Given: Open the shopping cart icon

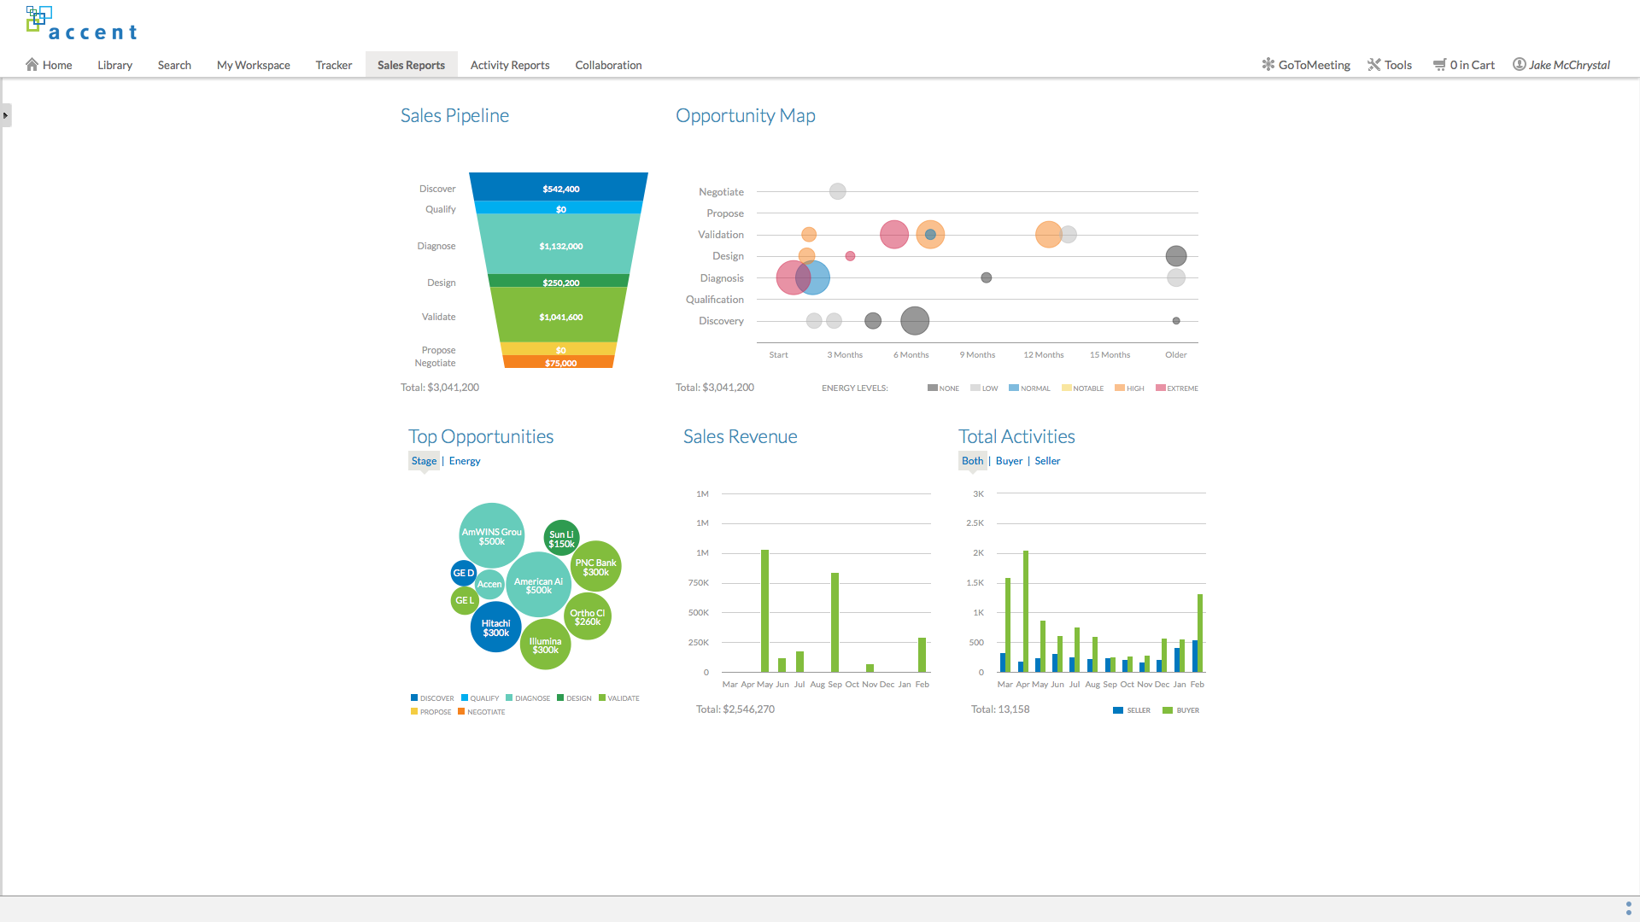Looking at the screenshot, I should click(1439, 65).
